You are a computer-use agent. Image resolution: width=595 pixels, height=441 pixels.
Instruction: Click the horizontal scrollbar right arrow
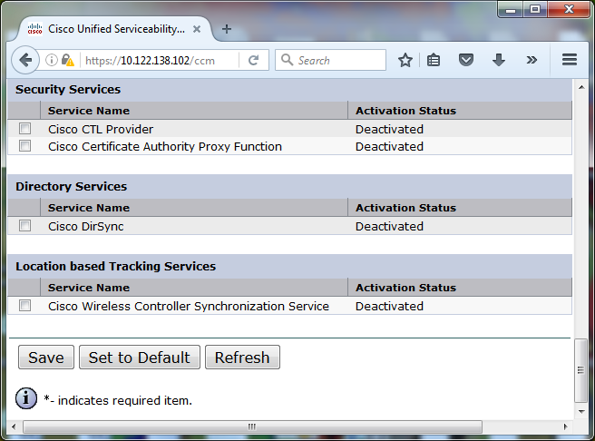(x=565, y=426)
